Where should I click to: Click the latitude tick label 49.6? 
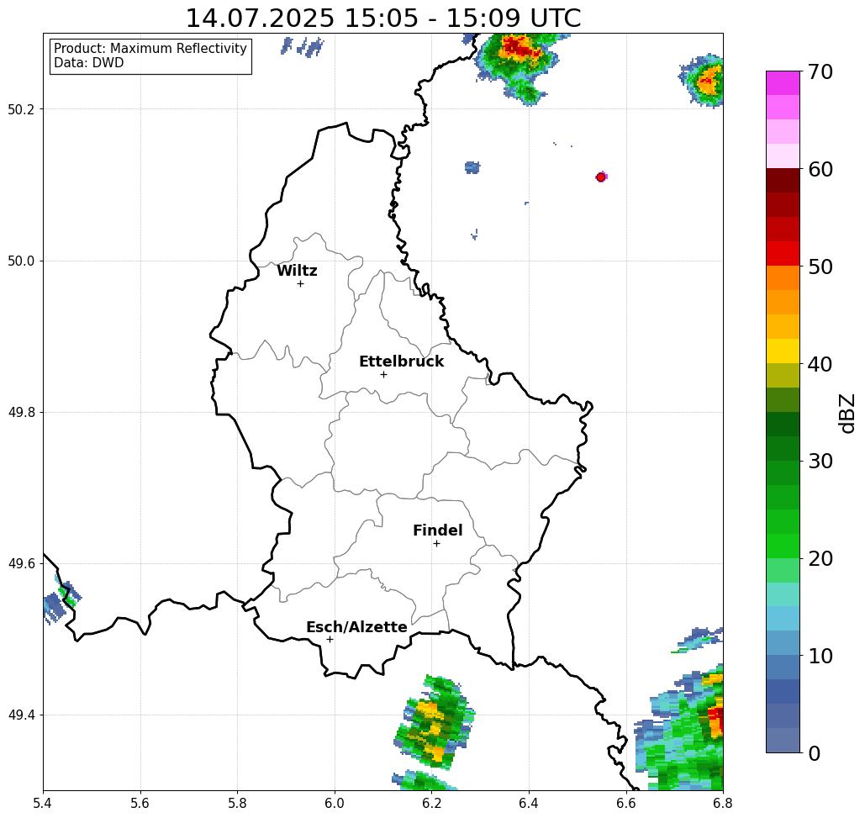(x=21, y=564)
